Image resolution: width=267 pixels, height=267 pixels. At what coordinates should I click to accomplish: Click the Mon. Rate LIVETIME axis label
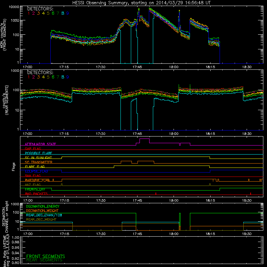pos(6,251)
